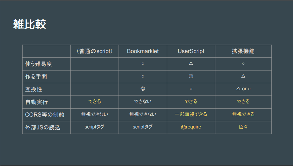
Task: Click the triangle symbol in UserScript 使う難易度 cell
Action: [191, 63]
